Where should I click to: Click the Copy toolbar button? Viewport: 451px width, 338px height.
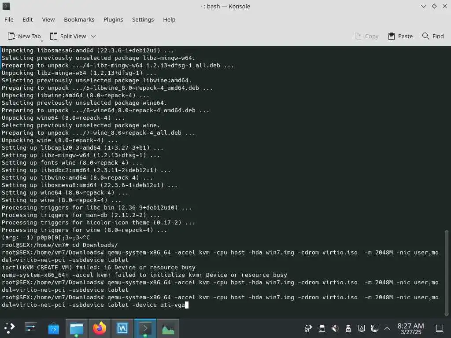pos(366,36)
